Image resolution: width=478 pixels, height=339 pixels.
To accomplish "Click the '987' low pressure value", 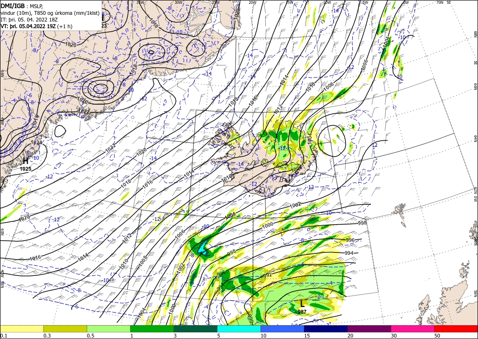I will (302, 312).
